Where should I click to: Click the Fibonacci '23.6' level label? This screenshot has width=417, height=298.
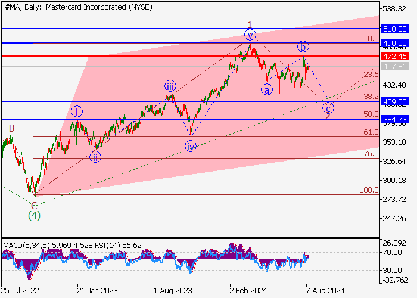click(x=371, y=74)
